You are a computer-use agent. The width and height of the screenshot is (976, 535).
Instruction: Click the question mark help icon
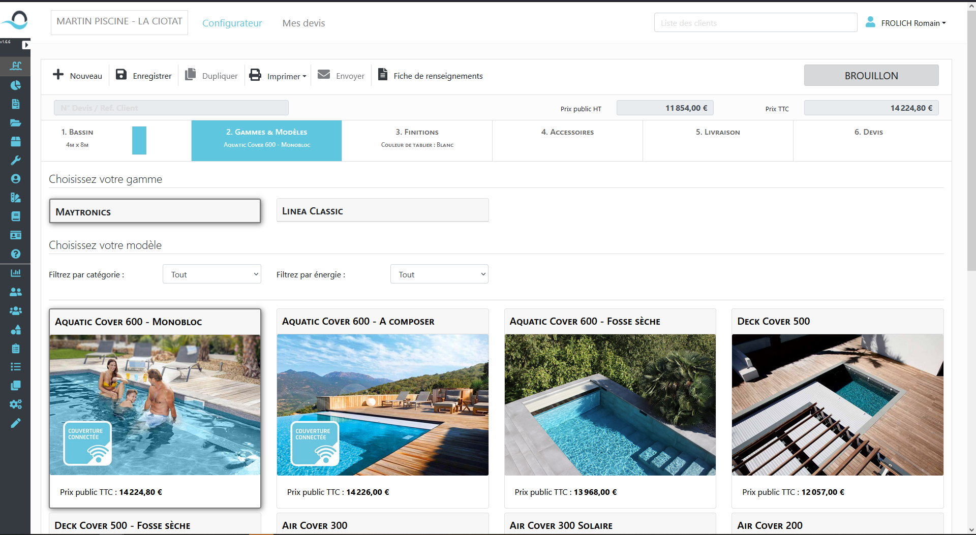pyautogui.click(x=16, y=254)
